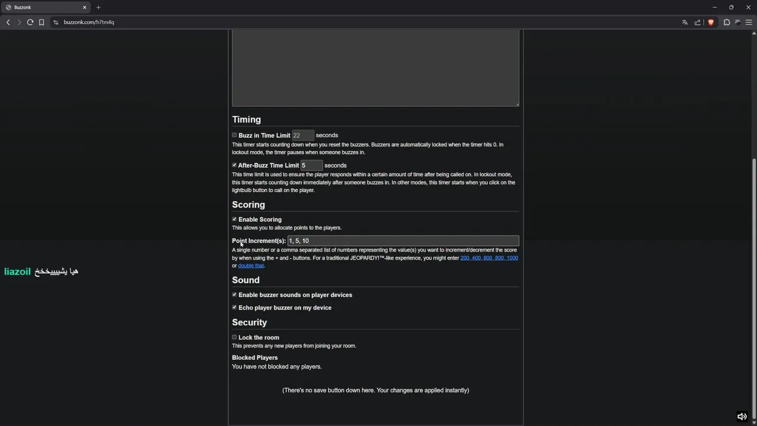
Task: View site information icon in address bar
Action: (56, 22)
